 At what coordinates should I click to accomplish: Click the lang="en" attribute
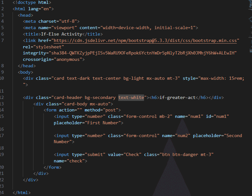40,9
